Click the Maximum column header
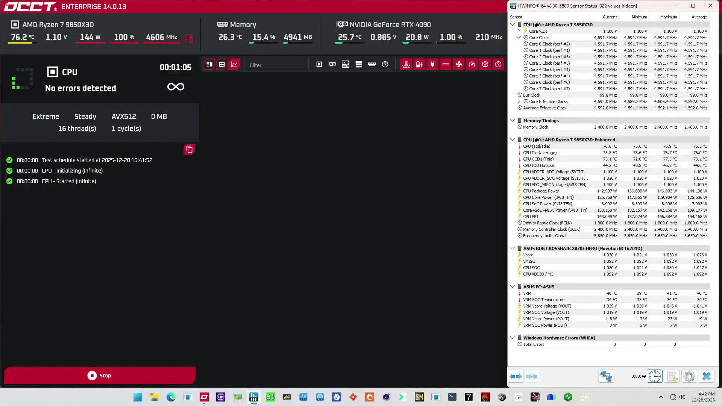 668,17
